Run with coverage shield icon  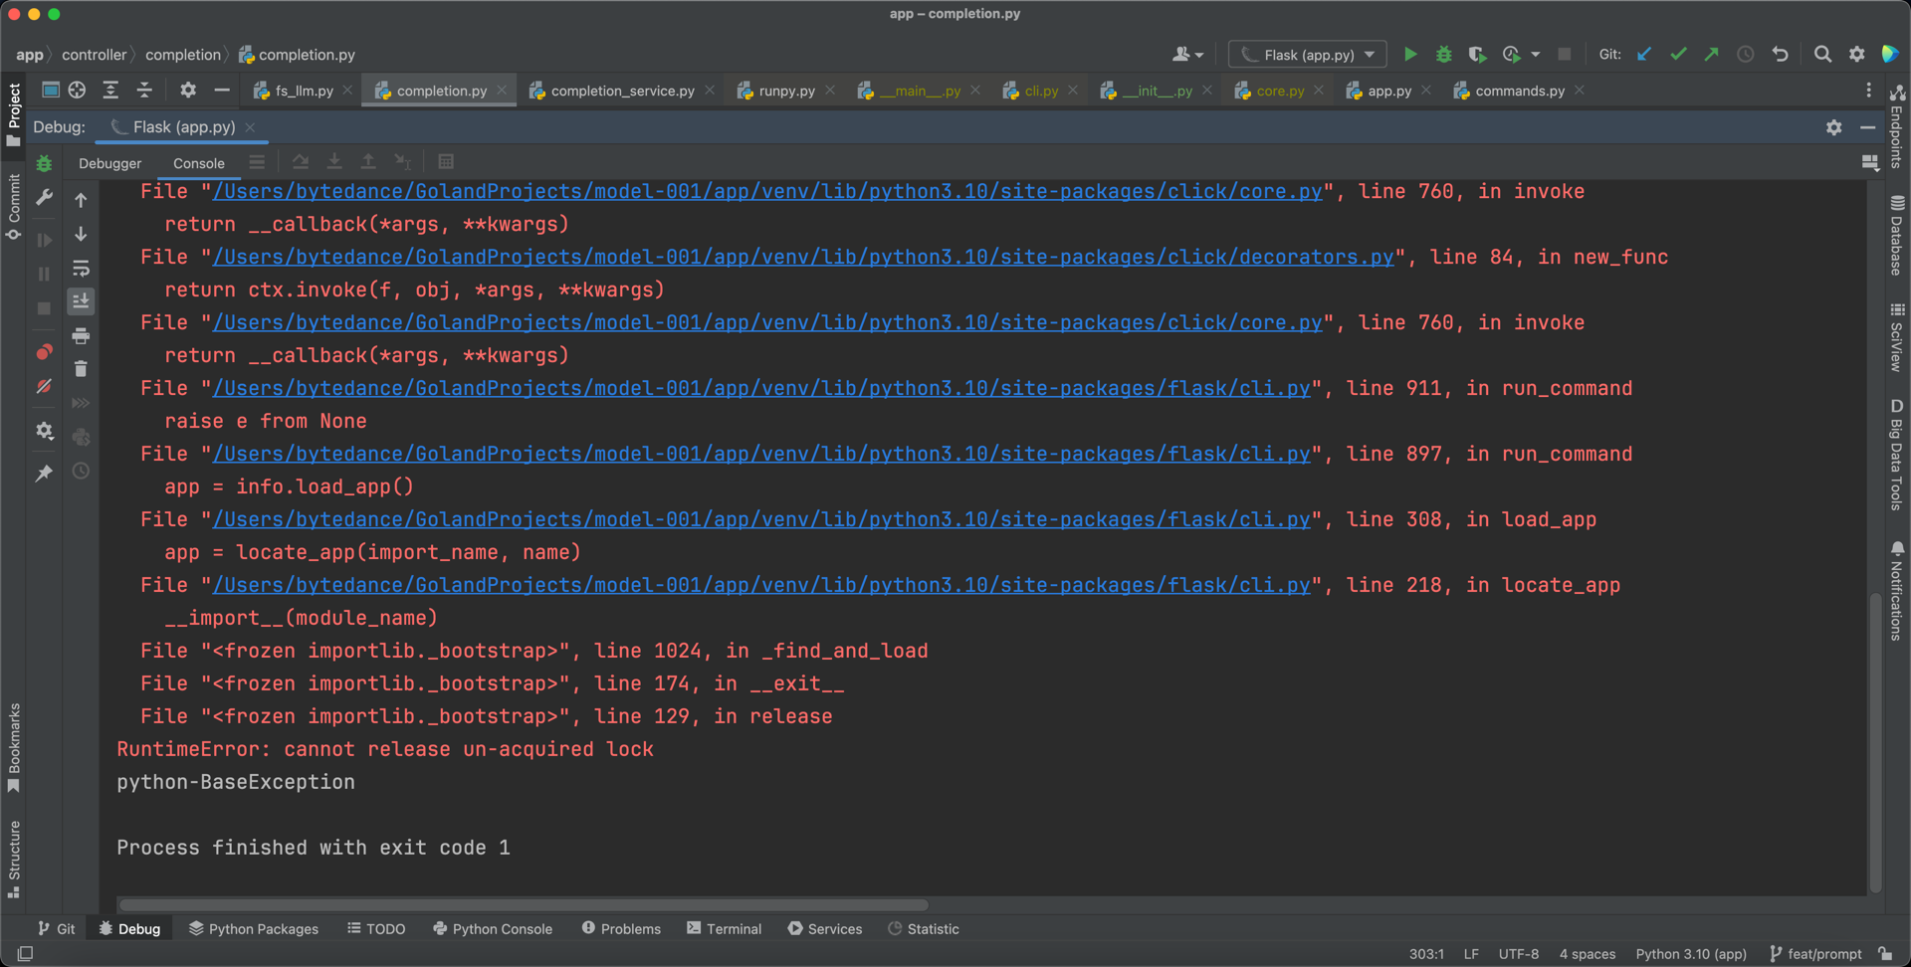[1477, 55]
